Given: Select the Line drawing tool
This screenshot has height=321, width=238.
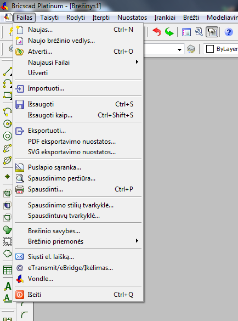Looking at the screenshot, I should pos(8,71).
